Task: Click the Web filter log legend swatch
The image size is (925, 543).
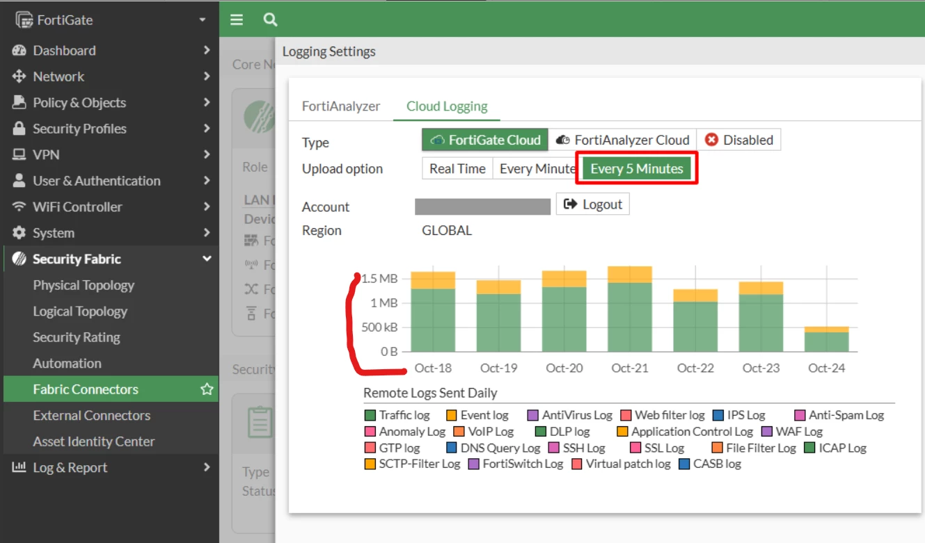Action: (x=626, y=415)
